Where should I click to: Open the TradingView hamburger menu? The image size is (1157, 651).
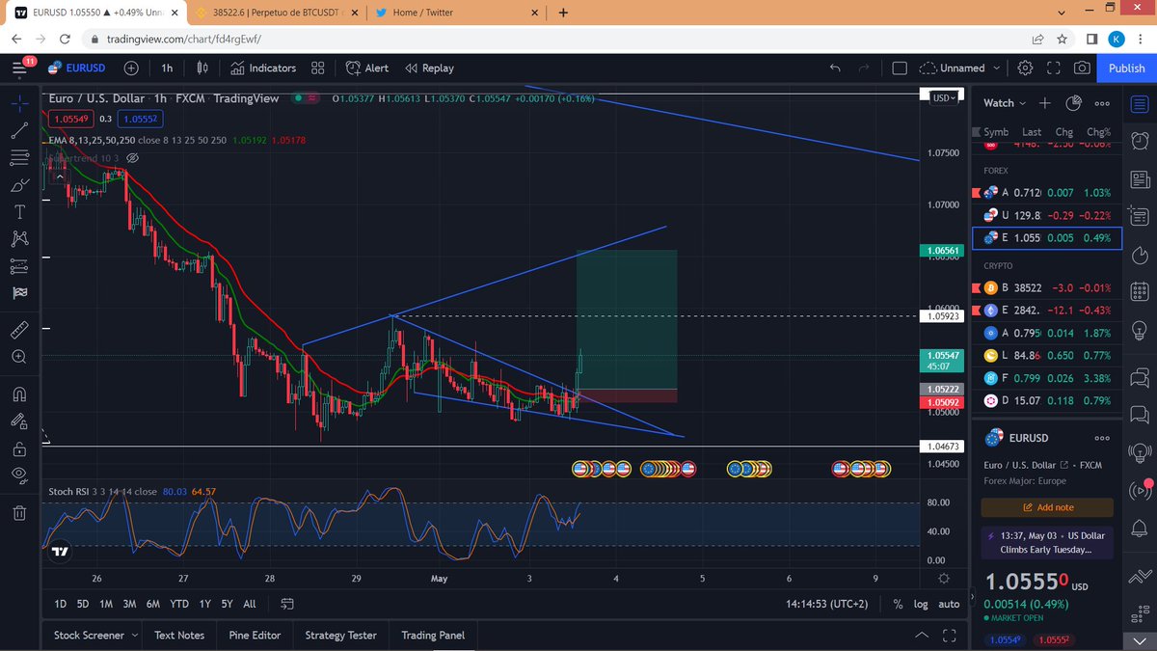20,68
